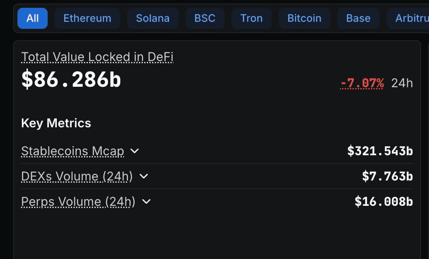Click the Key Metrics section header
The height and width of the screenshot is (259, 429).
click(56, 123)
